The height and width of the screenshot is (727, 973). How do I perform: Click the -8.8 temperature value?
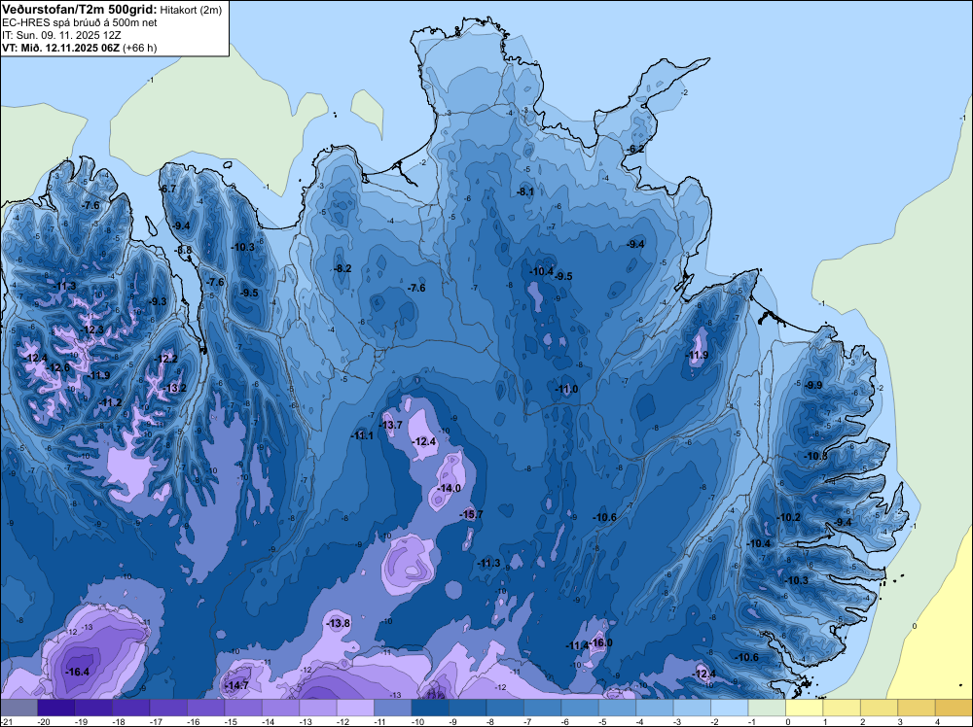click(x=184, y=251)
